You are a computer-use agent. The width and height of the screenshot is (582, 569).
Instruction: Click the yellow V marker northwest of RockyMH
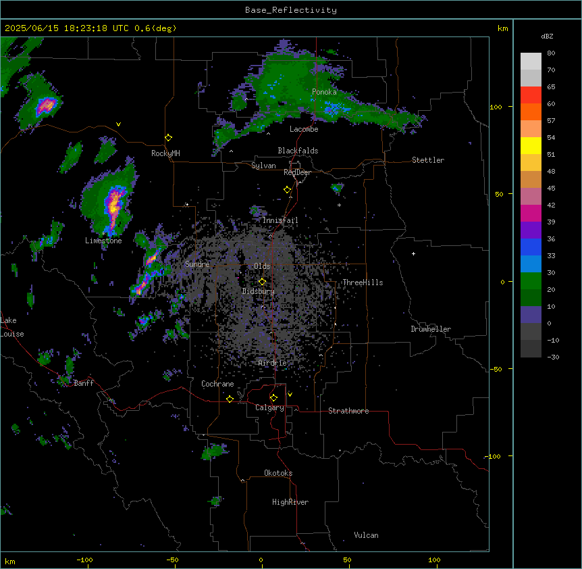point(118,124)
